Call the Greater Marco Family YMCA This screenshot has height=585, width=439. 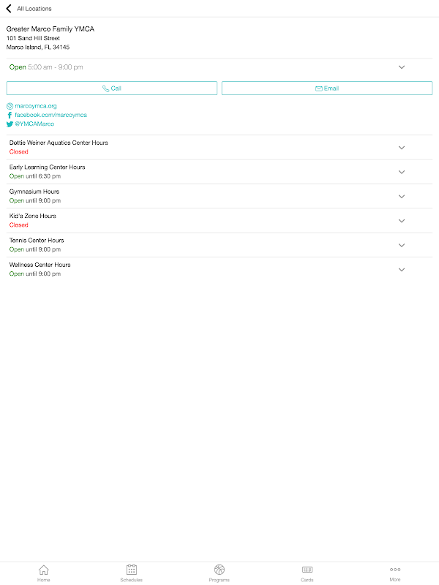point(112,88)
